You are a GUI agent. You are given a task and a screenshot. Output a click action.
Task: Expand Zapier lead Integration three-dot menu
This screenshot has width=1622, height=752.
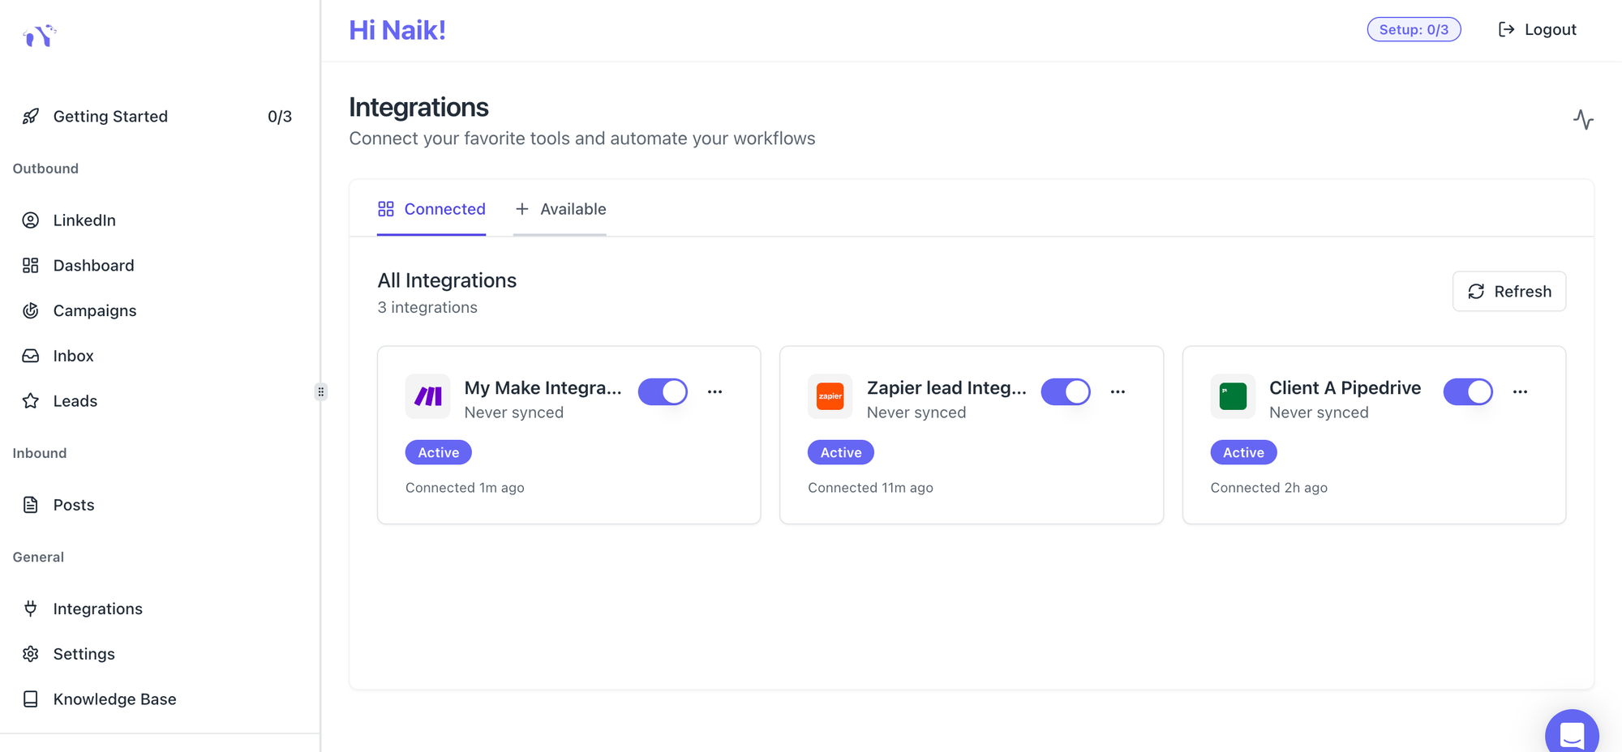(1118, 391)
